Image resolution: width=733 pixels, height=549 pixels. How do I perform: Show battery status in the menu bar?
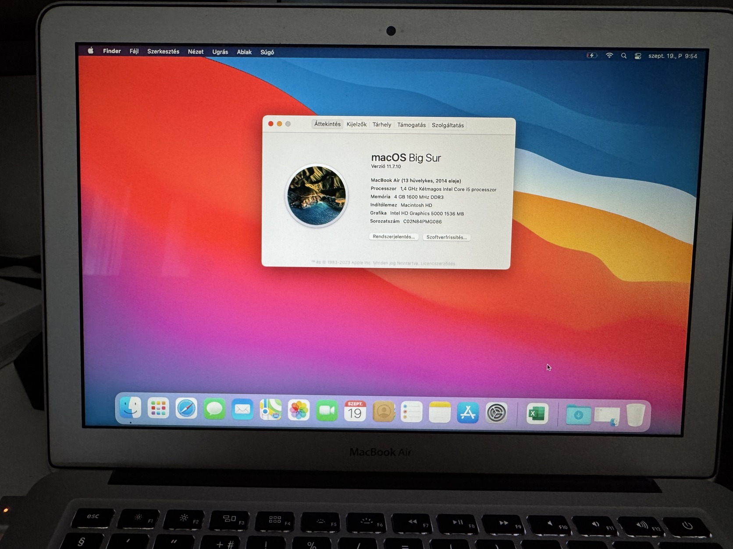[592, 56]
